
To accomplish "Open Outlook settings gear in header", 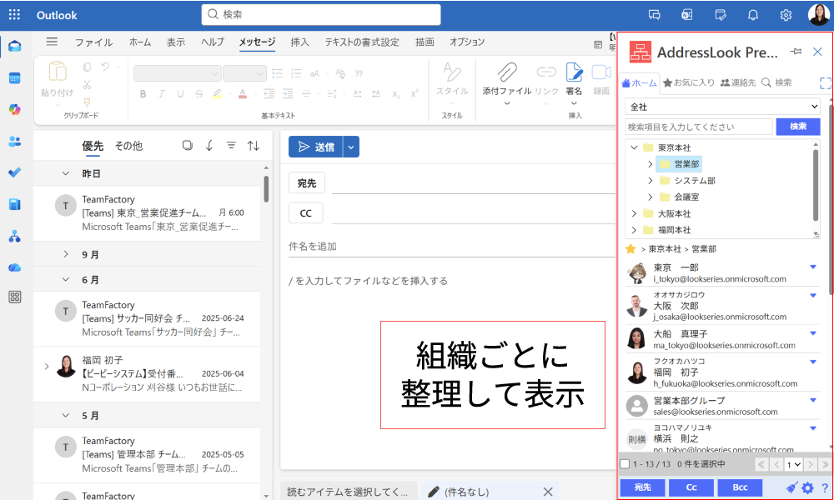I will [786, 15].
